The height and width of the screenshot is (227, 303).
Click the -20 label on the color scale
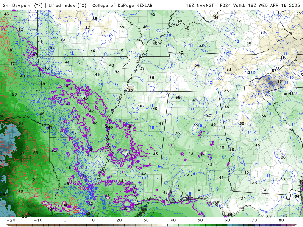11,220
